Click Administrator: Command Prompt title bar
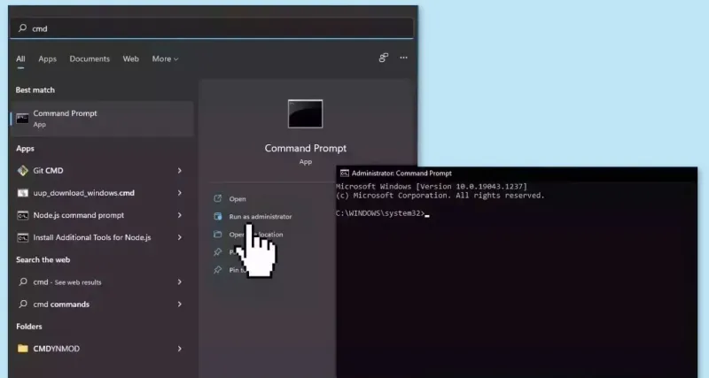This screenshot has height=378, width=709. pos(517,174)
